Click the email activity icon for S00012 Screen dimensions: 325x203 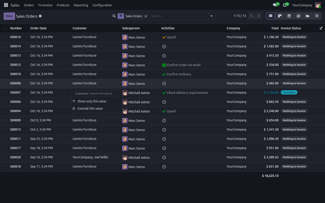[x=164, y=65]
